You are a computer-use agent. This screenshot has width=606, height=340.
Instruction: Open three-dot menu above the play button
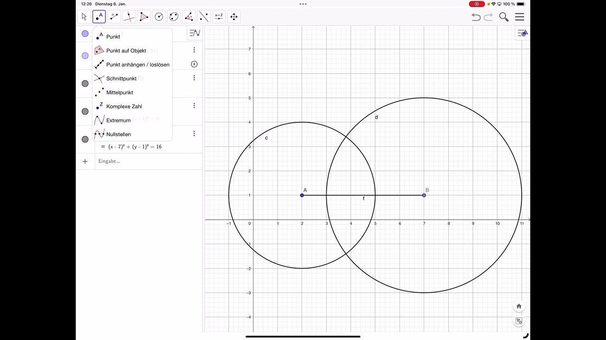[194, 50]
